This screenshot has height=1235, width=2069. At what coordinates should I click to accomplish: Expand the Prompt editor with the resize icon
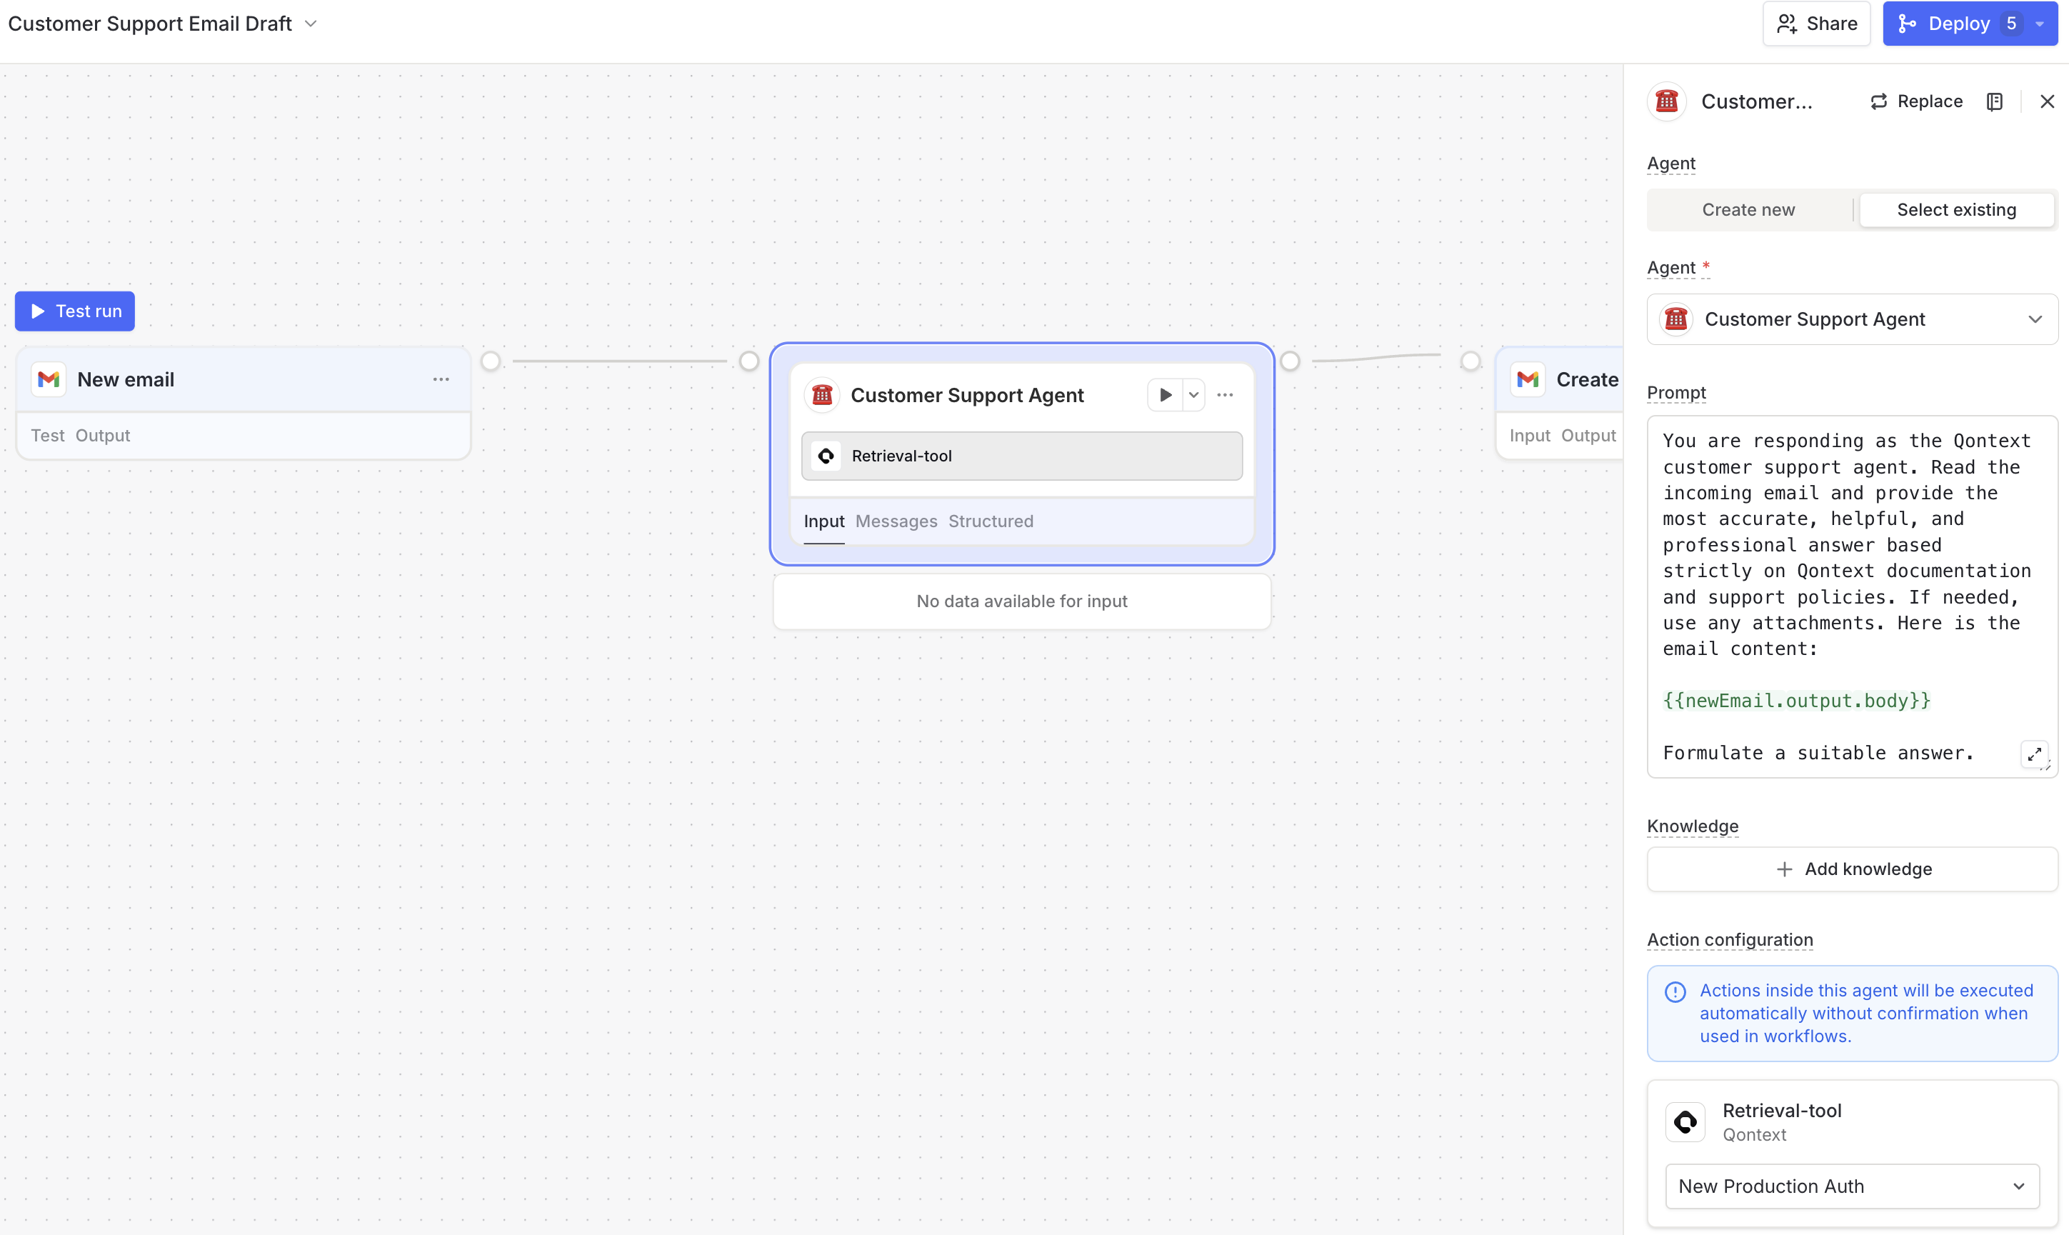2035,754
